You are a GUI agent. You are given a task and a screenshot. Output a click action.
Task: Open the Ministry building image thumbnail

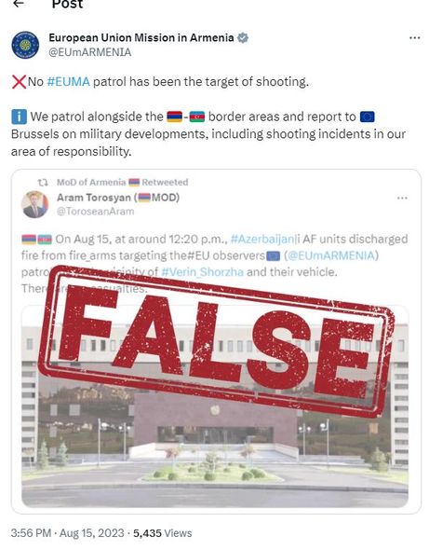[215, 406]
